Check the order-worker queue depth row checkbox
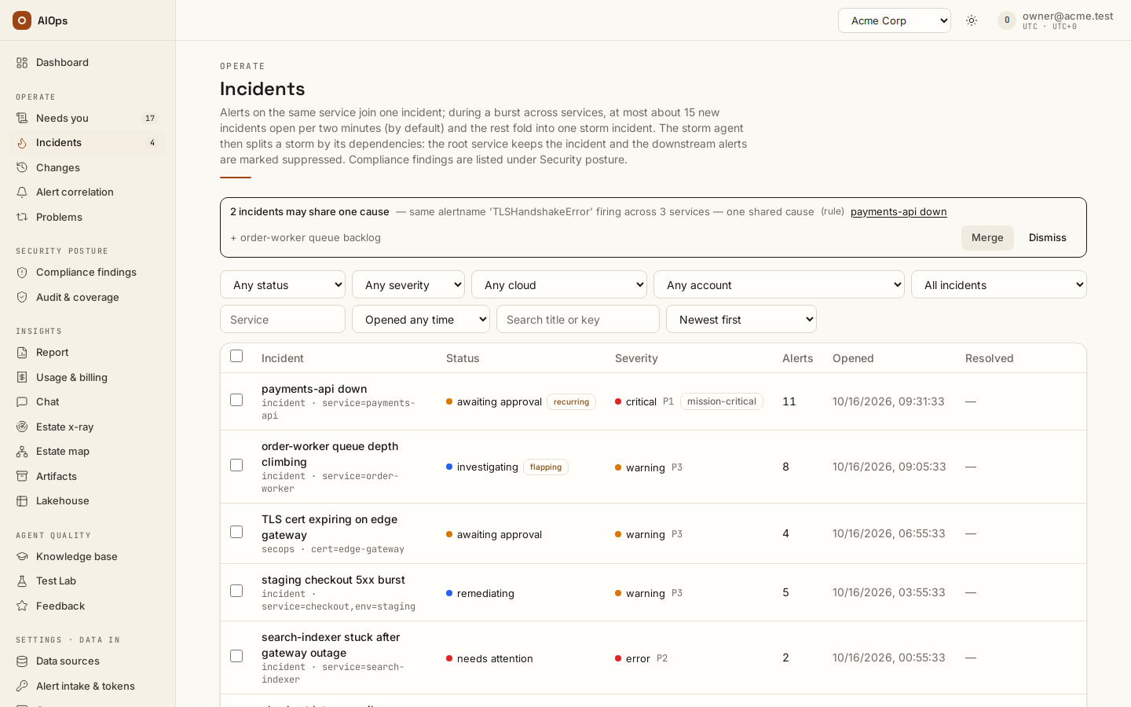 (236, 465)
